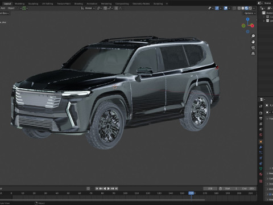Click the green Y axis on gizmo
The height and width of the screenshot is (205, 273).
point(243,26)
